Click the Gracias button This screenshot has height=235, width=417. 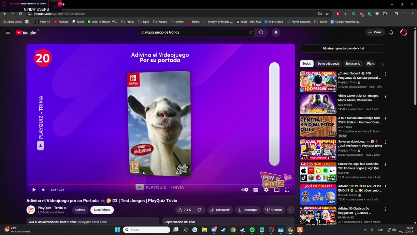[x=274, y=210]
